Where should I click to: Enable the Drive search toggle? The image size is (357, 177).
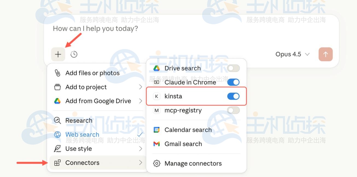[233, 68]
